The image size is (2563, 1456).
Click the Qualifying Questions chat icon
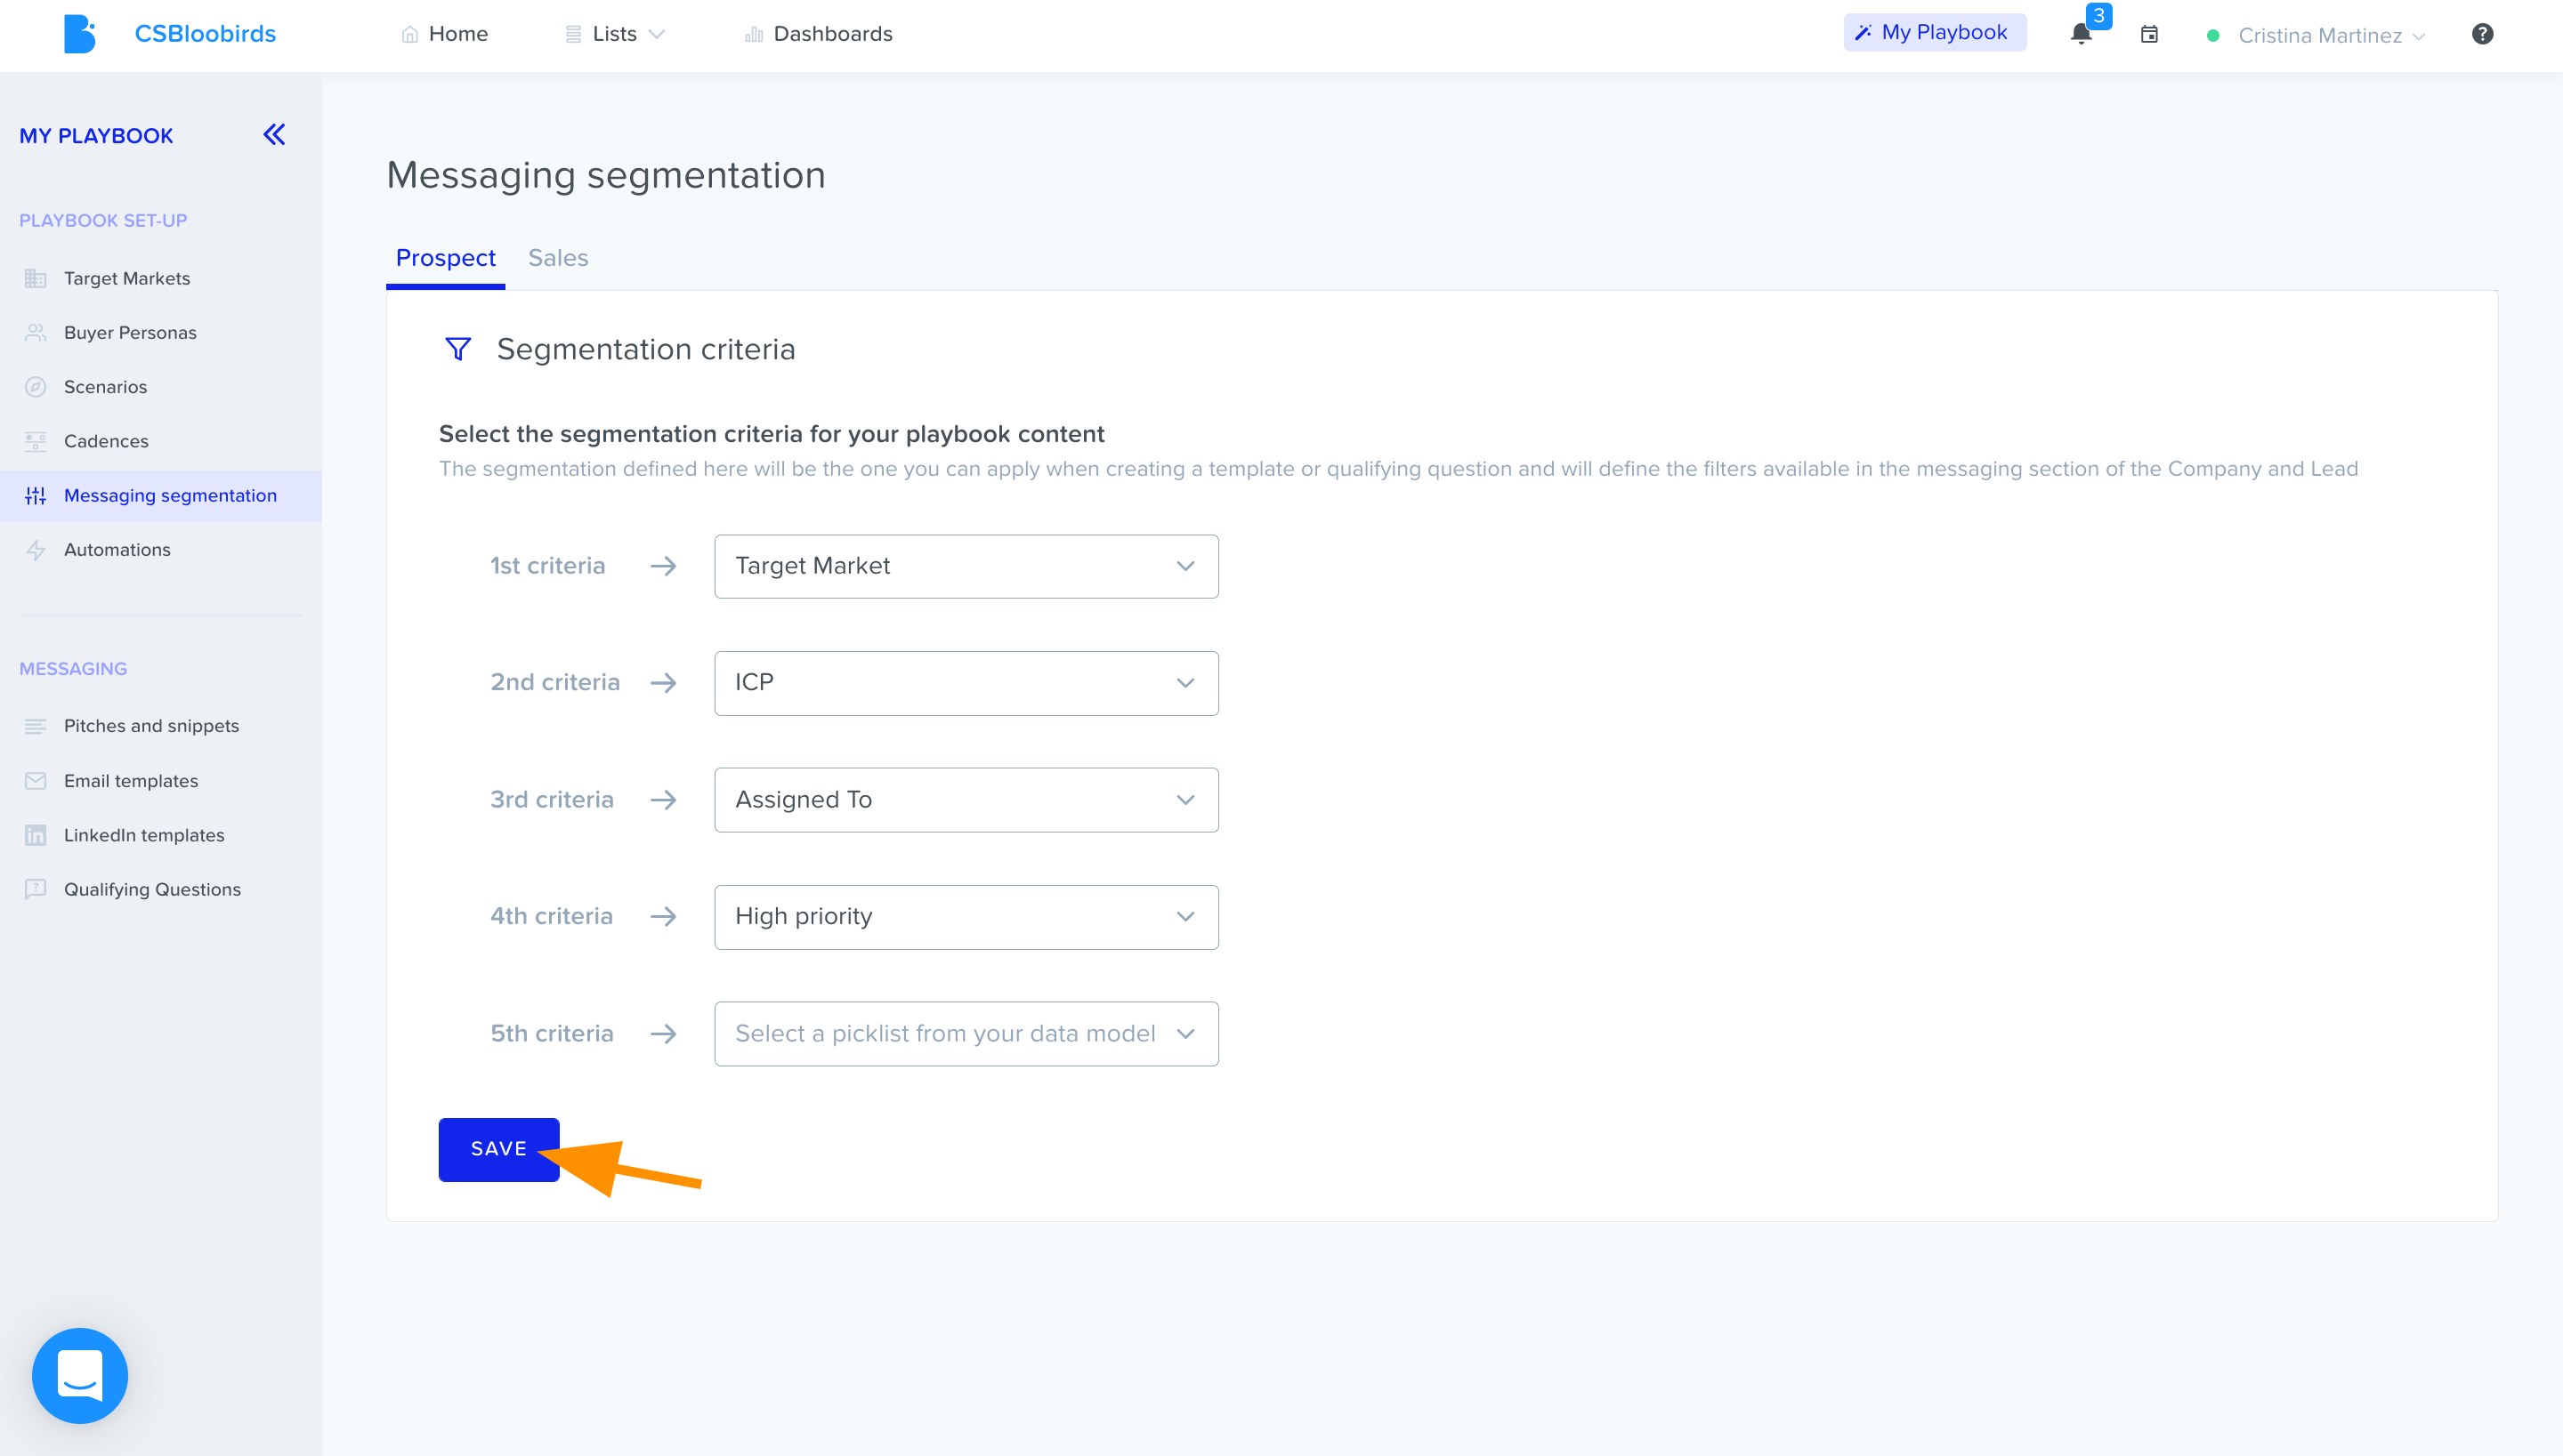36,889
